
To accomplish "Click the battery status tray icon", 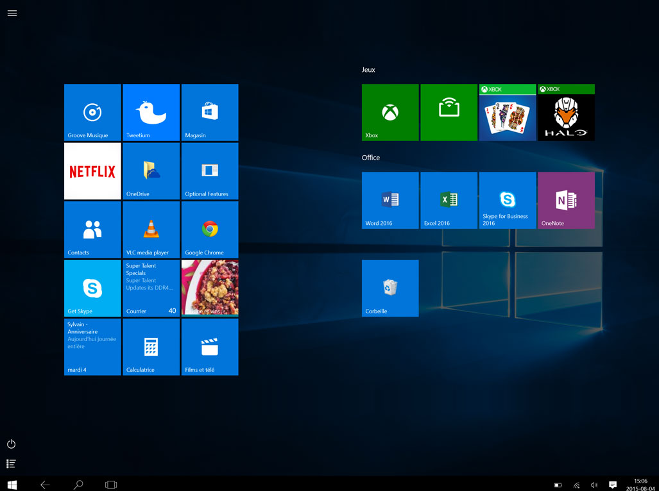I will pyautogui.click(x=558, y=485).
